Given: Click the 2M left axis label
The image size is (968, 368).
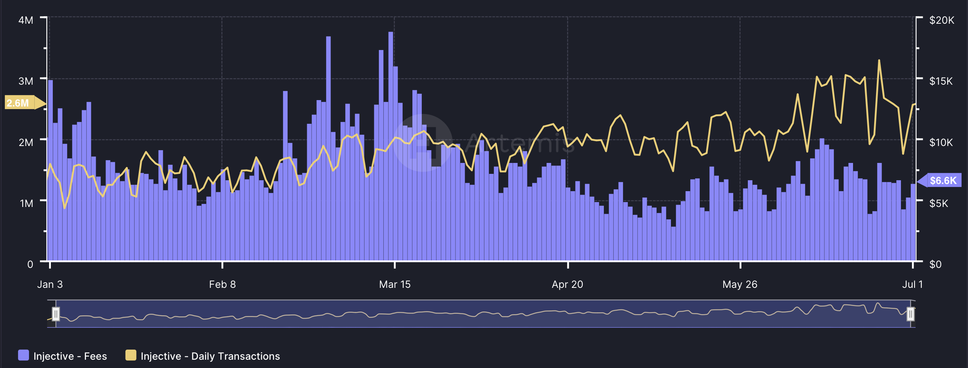Looking at the screenshot, I should tap(26, 142).
